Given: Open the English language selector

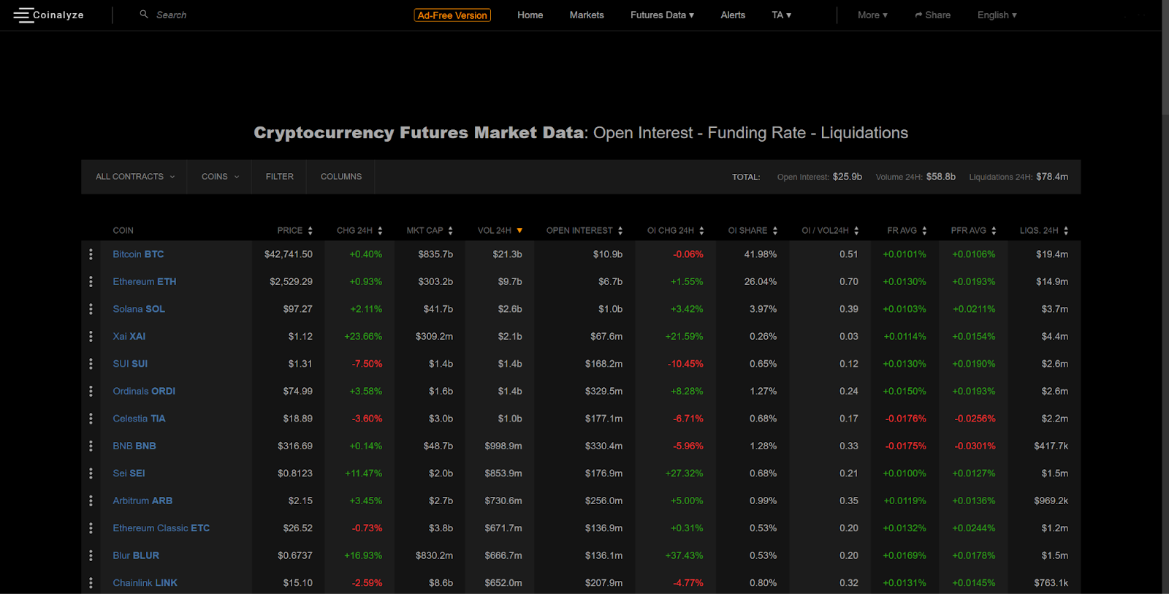Looking at the screenshot, I should click(997, 15).
